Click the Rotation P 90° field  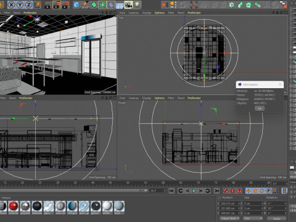pos(276,208)
